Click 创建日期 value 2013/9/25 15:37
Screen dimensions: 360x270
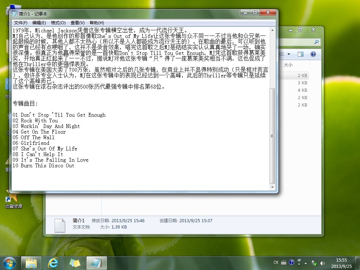[x=195, y=221]
